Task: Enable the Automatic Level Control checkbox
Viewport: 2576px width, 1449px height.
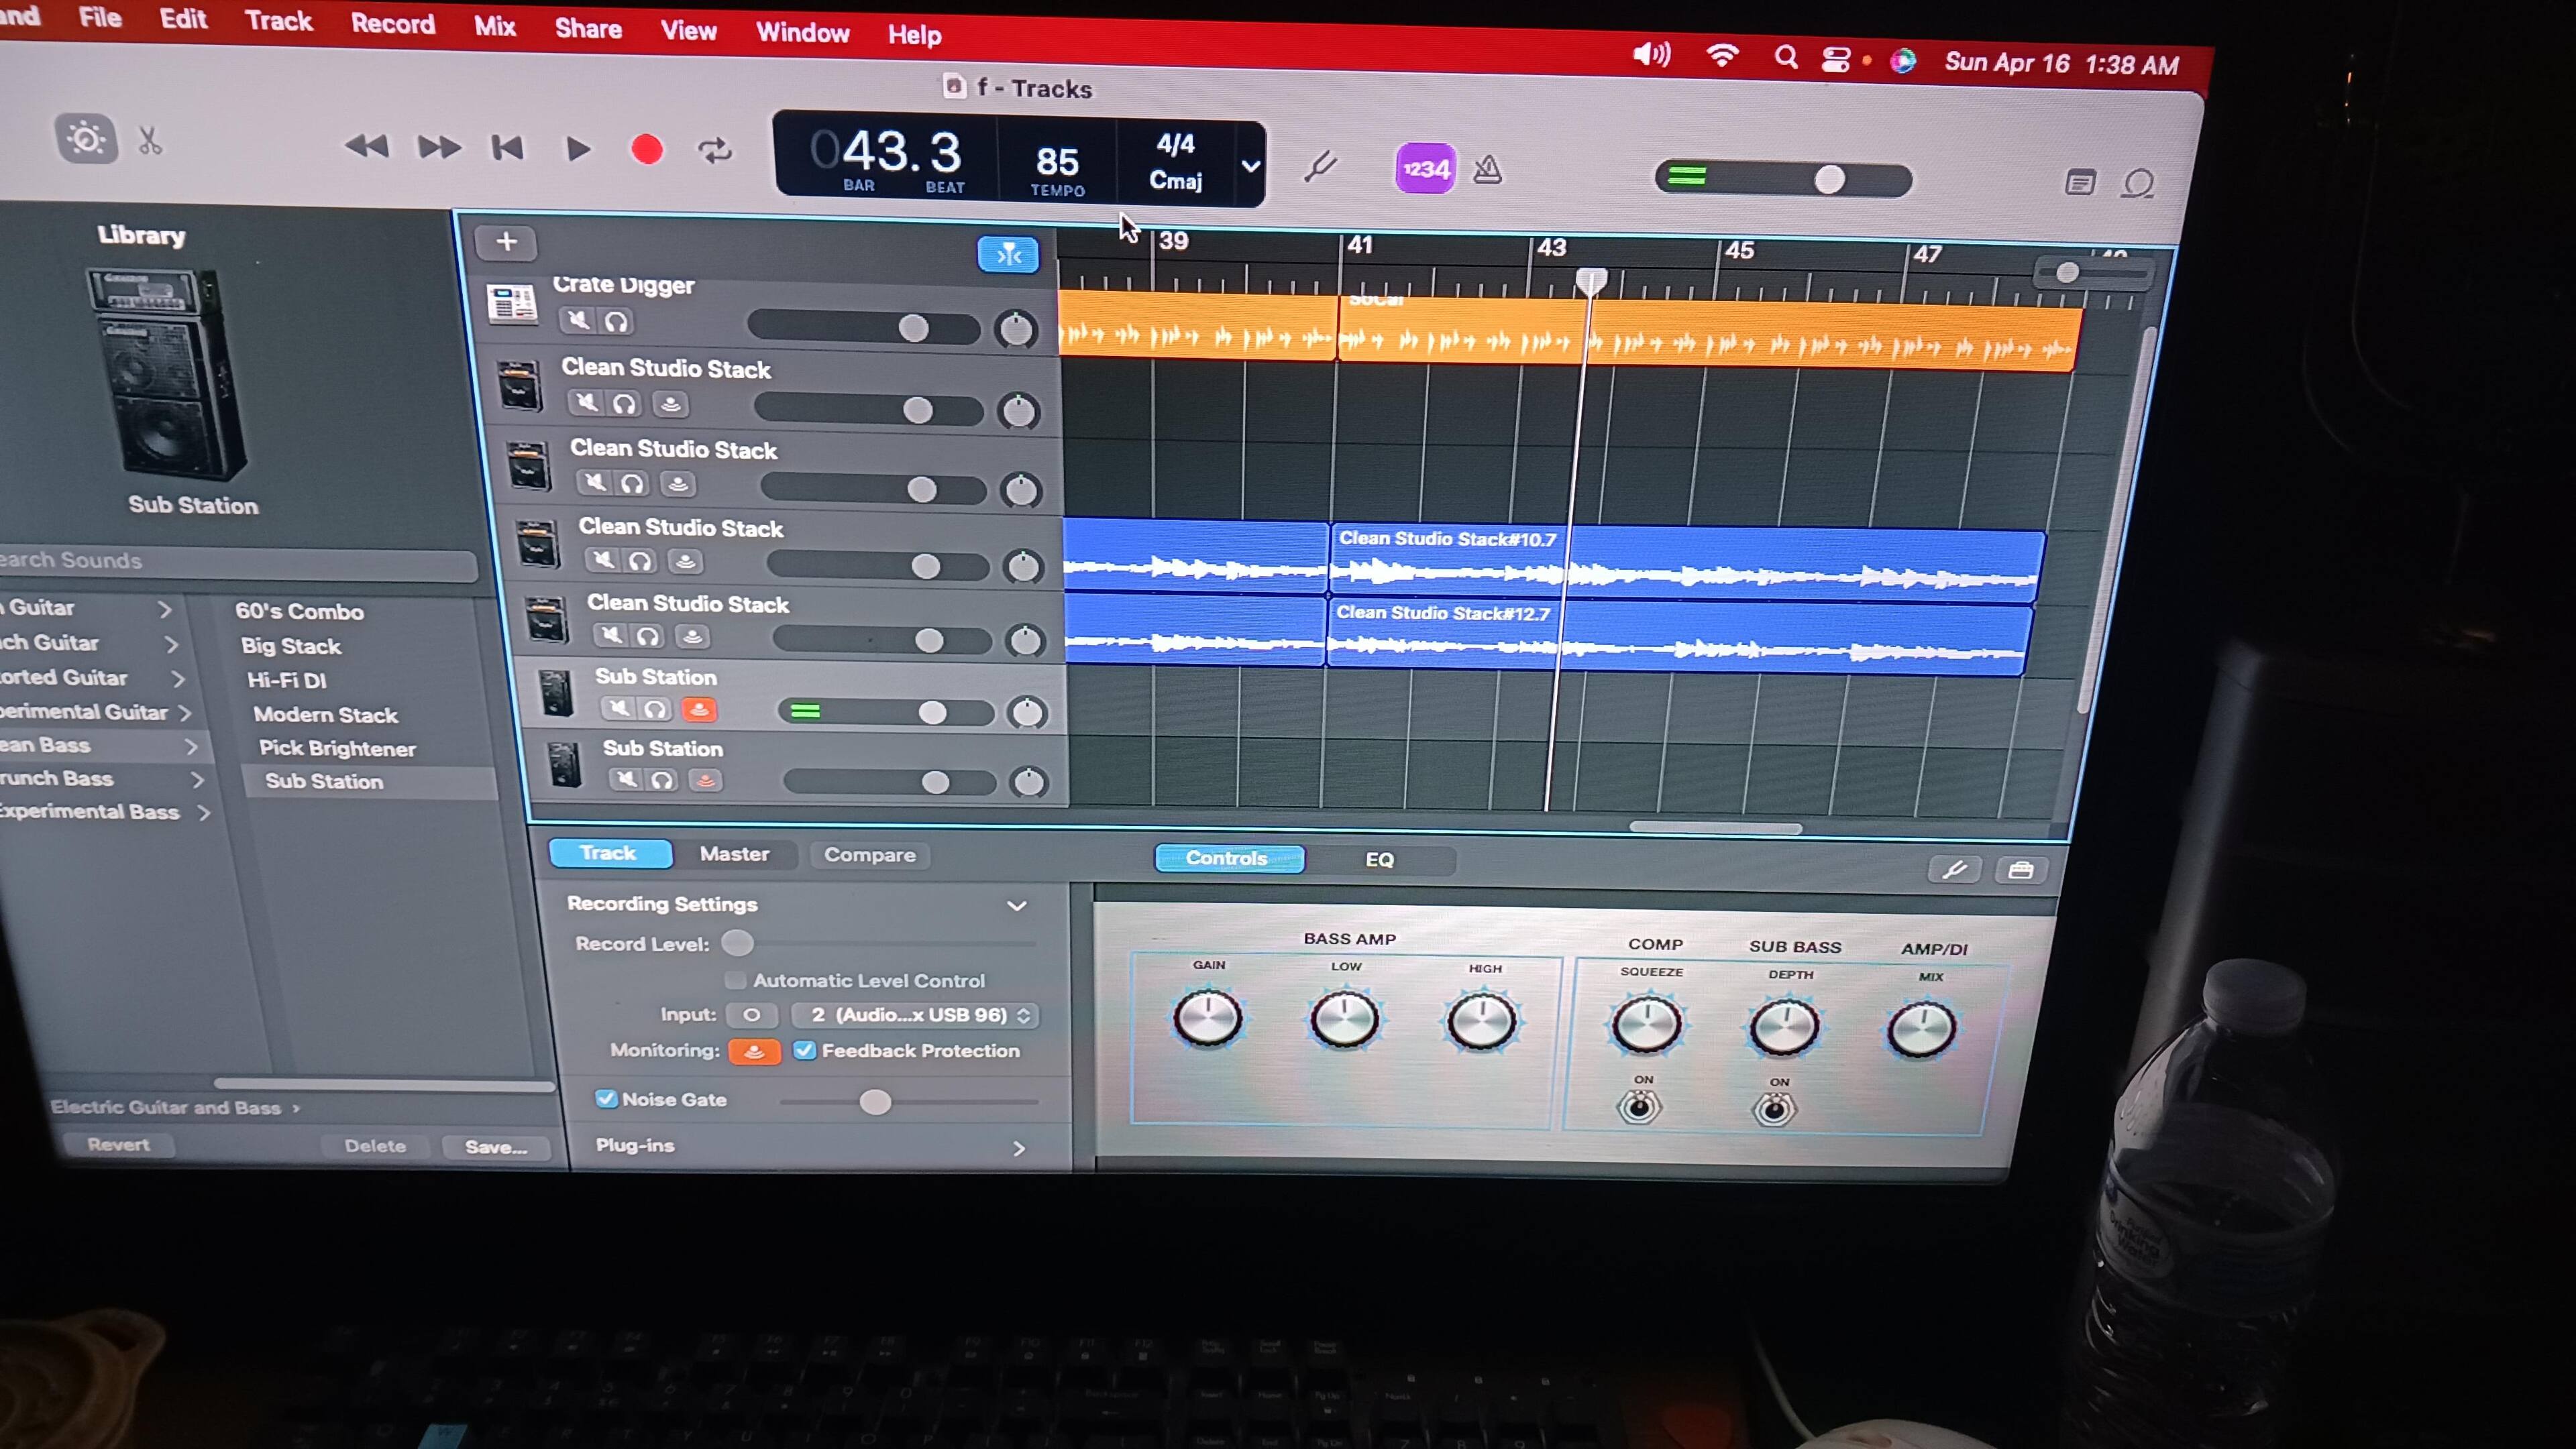Action: click(735, 980)
